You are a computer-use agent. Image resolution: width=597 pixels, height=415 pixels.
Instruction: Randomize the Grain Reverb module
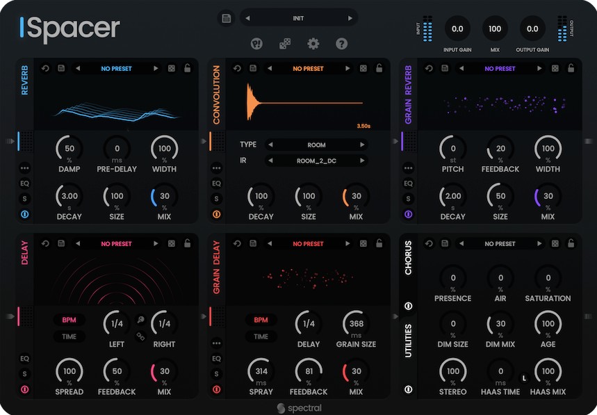click(555, 69)
